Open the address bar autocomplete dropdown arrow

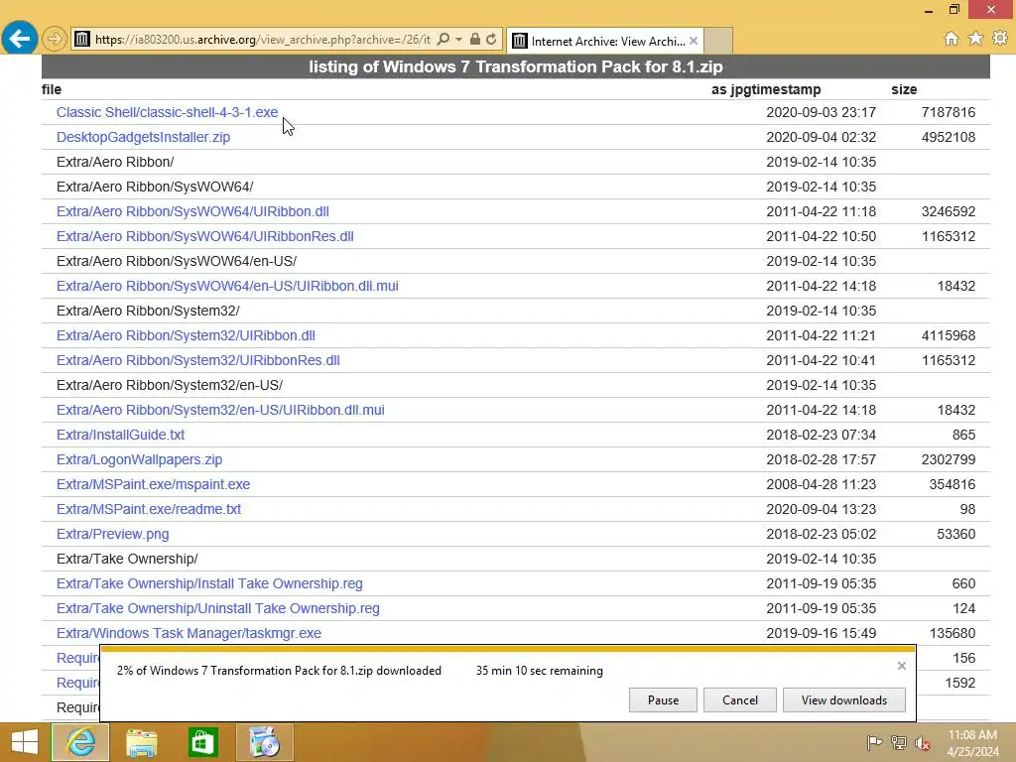coord(458,39)
